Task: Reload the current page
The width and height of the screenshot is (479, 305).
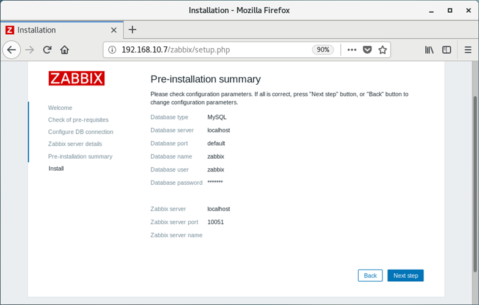Action: (x=47, y=50)
